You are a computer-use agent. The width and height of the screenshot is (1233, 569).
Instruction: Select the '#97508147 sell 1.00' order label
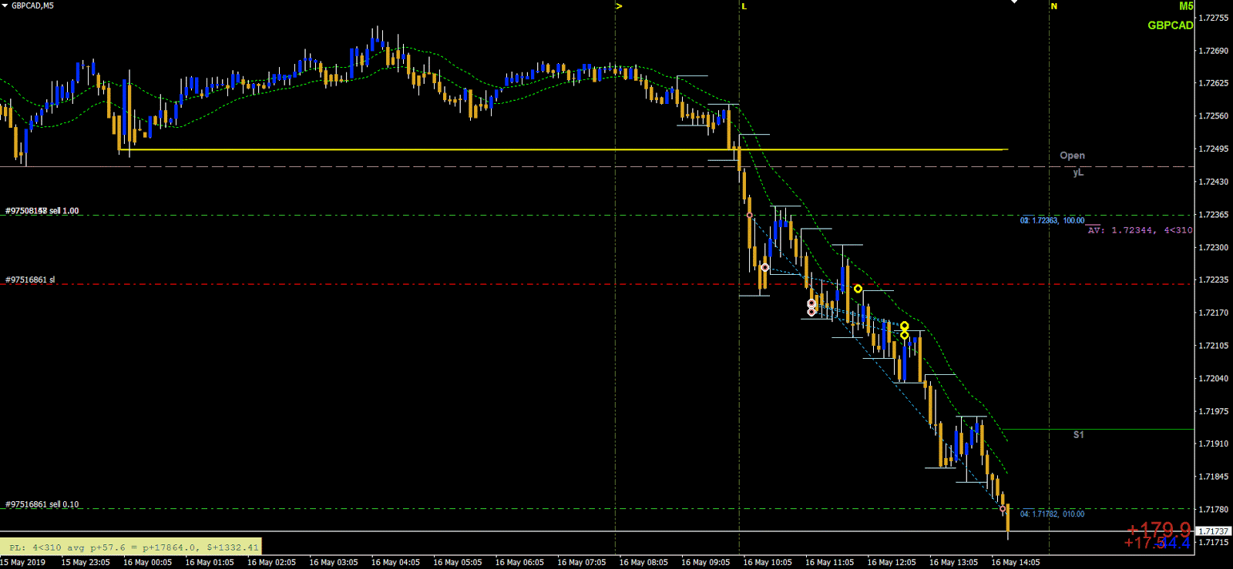pos(42,211)
